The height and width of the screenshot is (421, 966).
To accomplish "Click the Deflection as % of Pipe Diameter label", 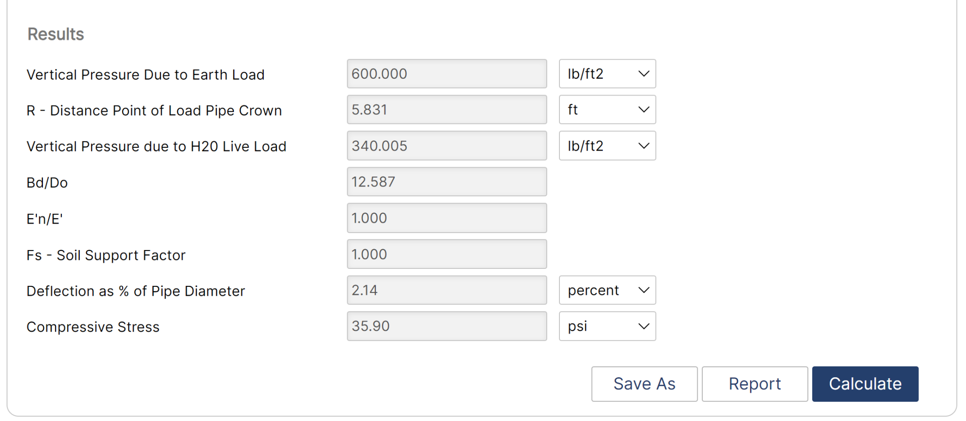I will pyautogui.click(x=136, y=291).
